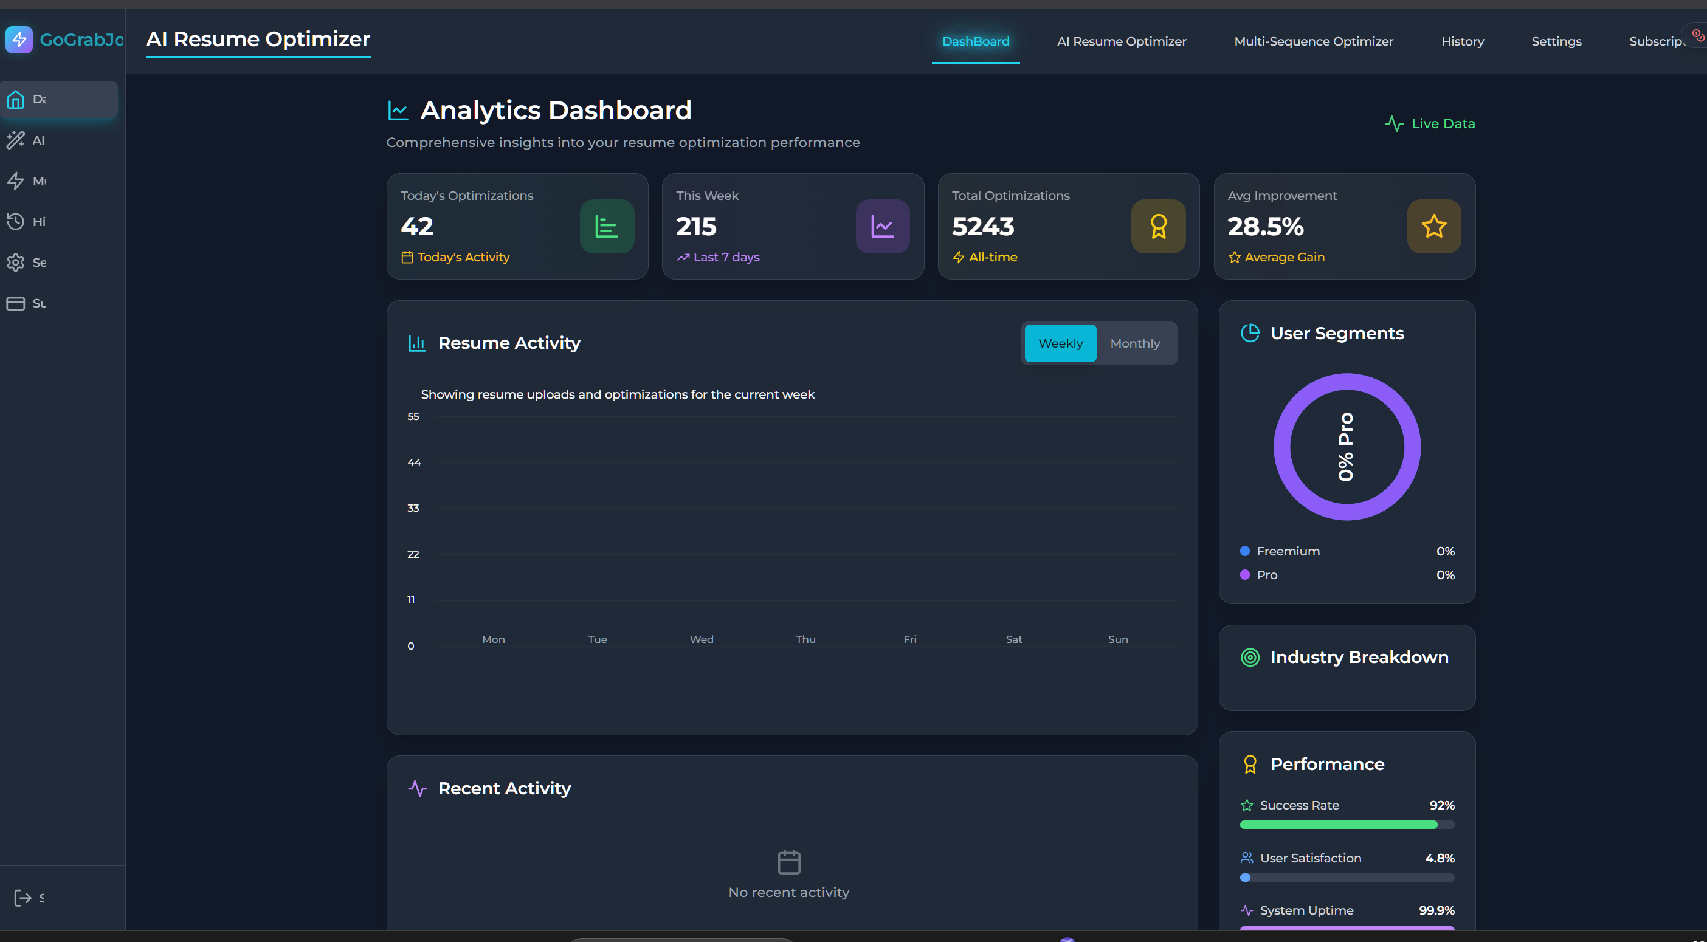Open the lightning bolt Multi-Sequence sidebar icon
This screenshot has height=942, width=1707.
click(x=16, y=181)
